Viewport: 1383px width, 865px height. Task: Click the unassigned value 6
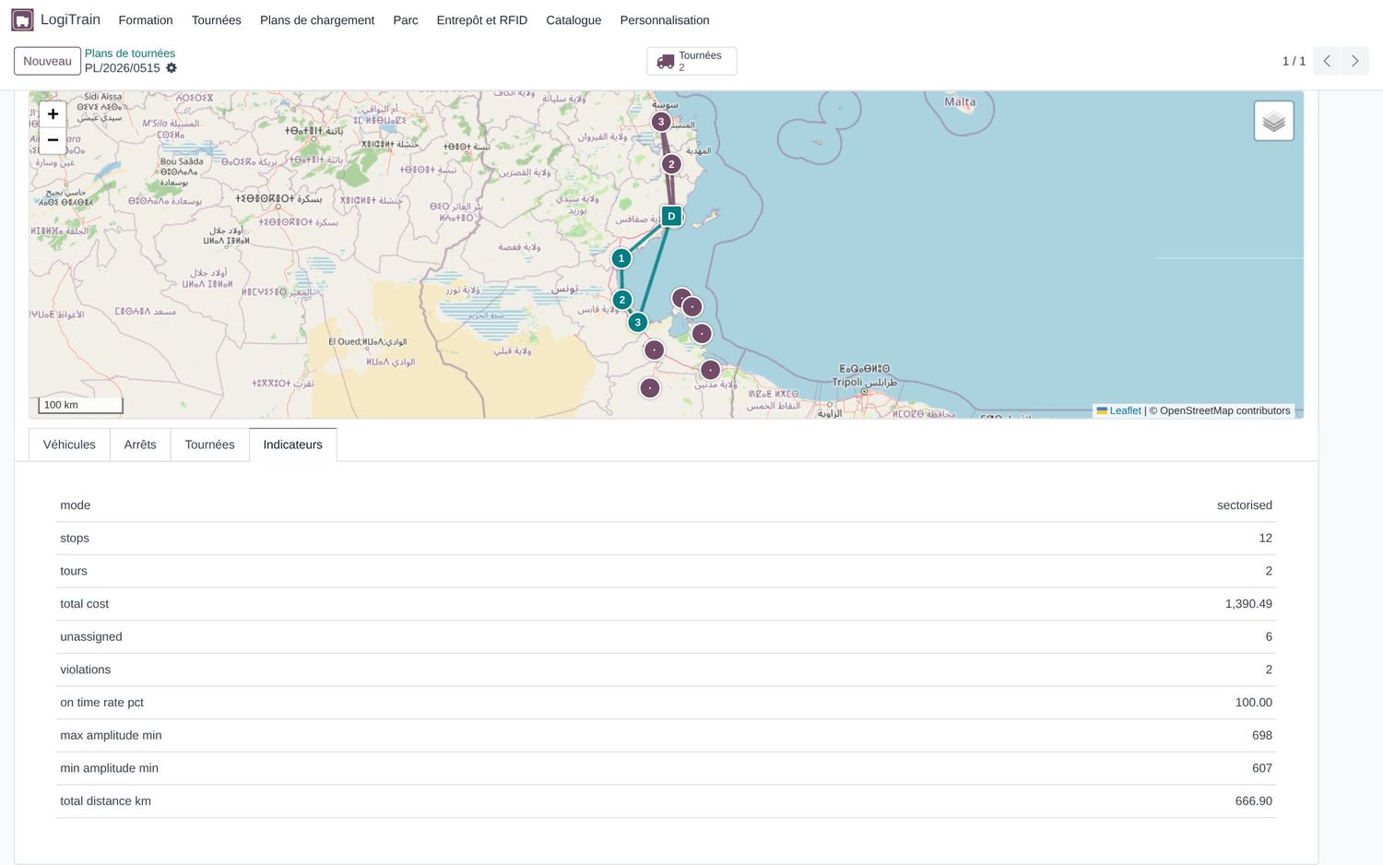point(1269,637)
